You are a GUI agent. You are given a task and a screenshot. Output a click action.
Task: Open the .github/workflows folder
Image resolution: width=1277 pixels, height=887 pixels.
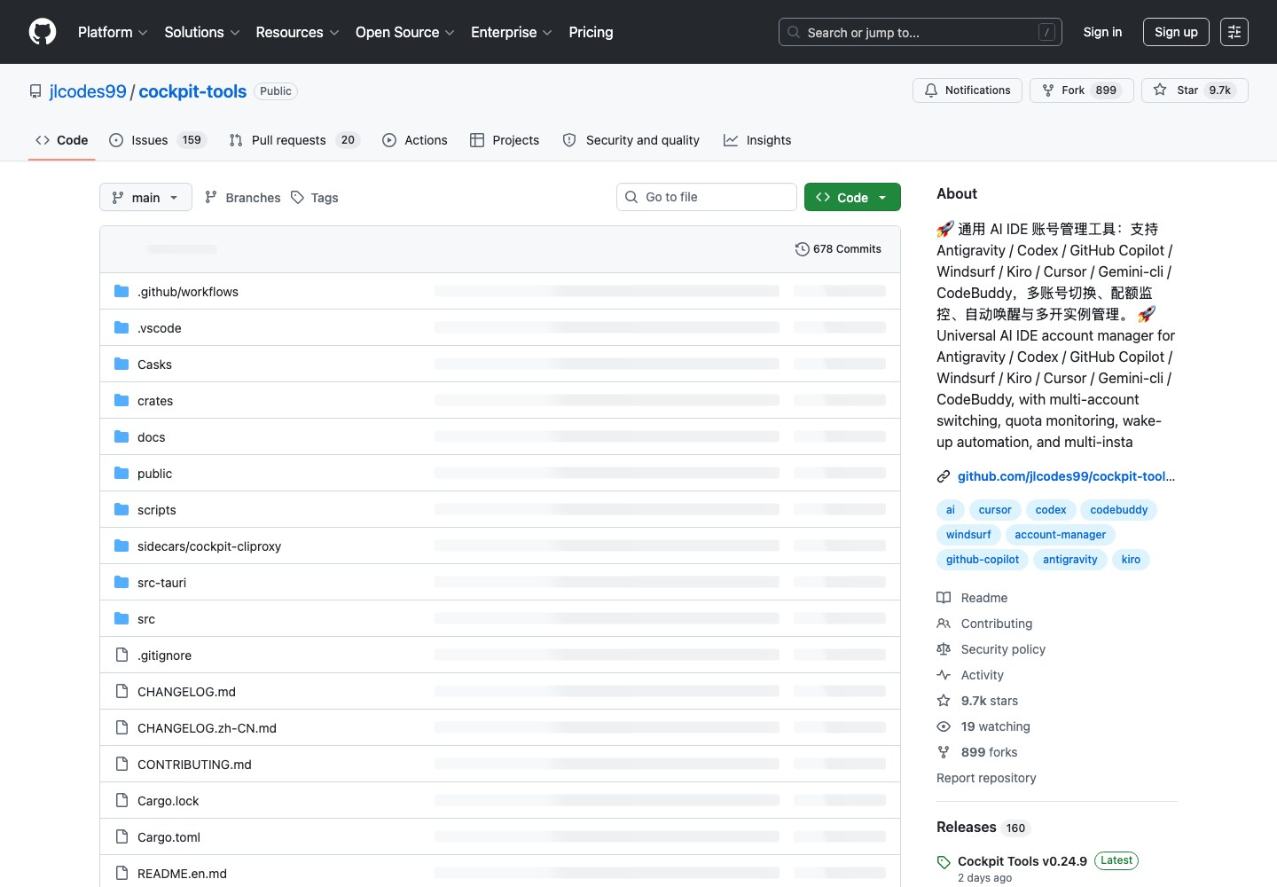tap(188, 292)
